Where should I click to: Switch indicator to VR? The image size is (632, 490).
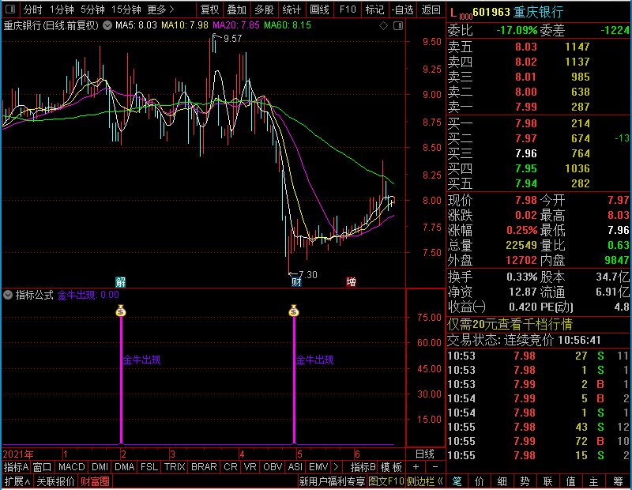(250, 467)
